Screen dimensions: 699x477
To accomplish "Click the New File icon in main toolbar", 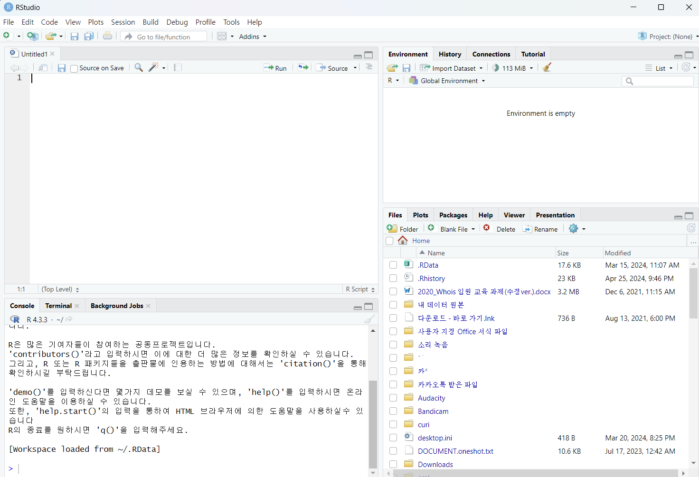I will tap(7, 36).
